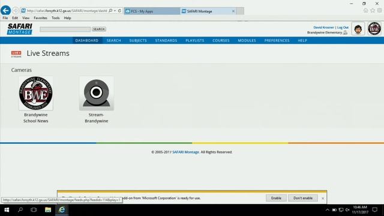Select the SAFARI Montage browser tab
The height and width of the screenshot is (216, 384).
[208, 11]
